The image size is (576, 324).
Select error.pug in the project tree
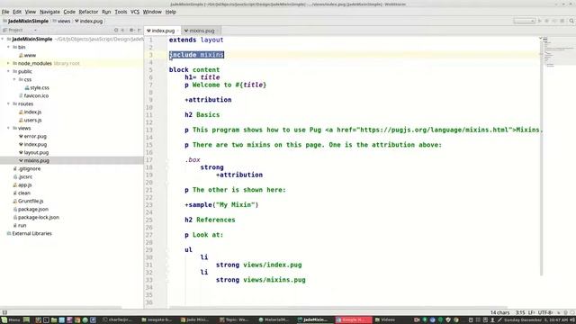pyautogui.click(x=32, y=136)
